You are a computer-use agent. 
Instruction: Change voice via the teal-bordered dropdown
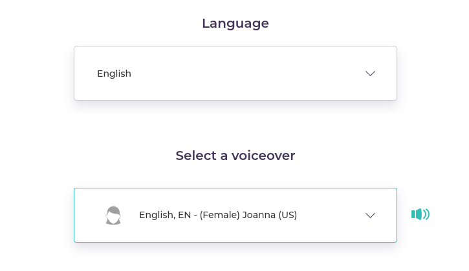point(235,216)
